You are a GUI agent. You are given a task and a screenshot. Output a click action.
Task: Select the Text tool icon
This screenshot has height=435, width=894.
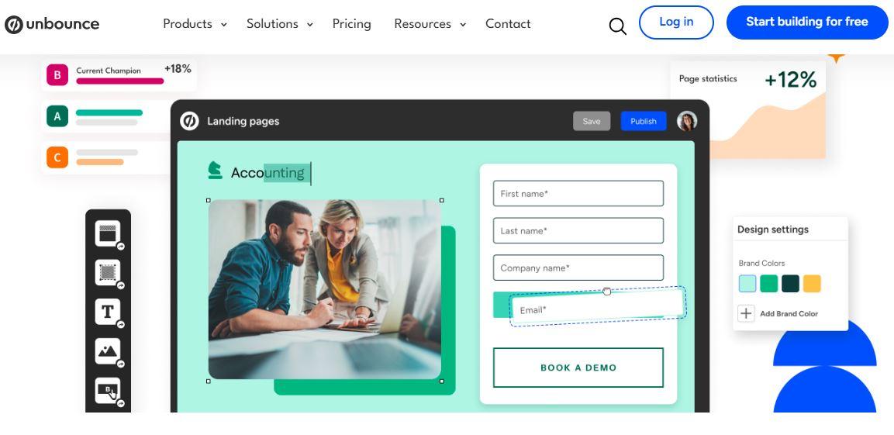(108, 311)
